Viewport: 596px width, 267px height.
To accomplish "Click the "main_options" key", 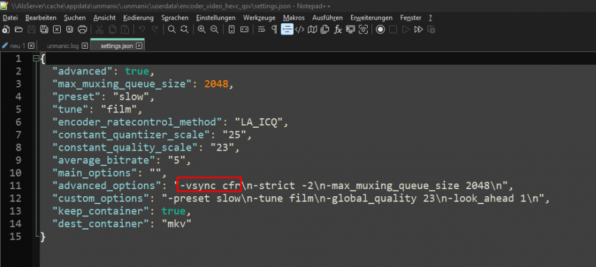I will coord(94,173).
